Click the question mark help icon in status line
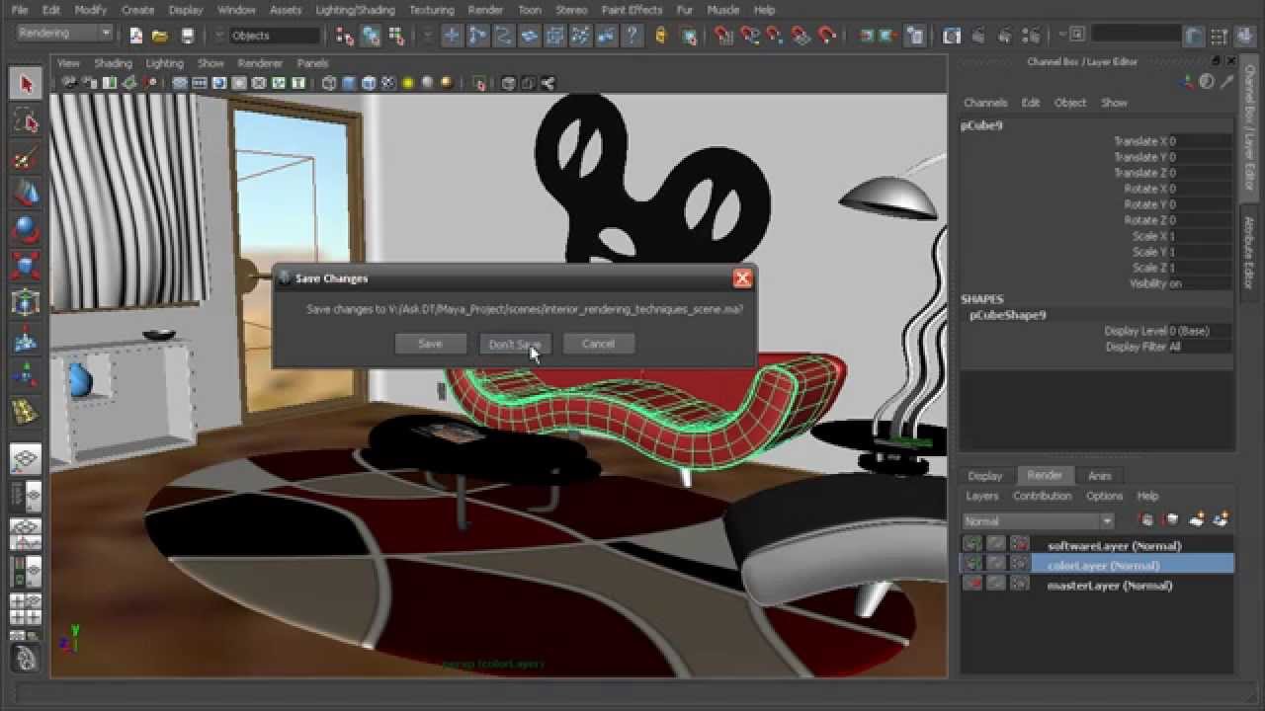 [x=632, y=36]
